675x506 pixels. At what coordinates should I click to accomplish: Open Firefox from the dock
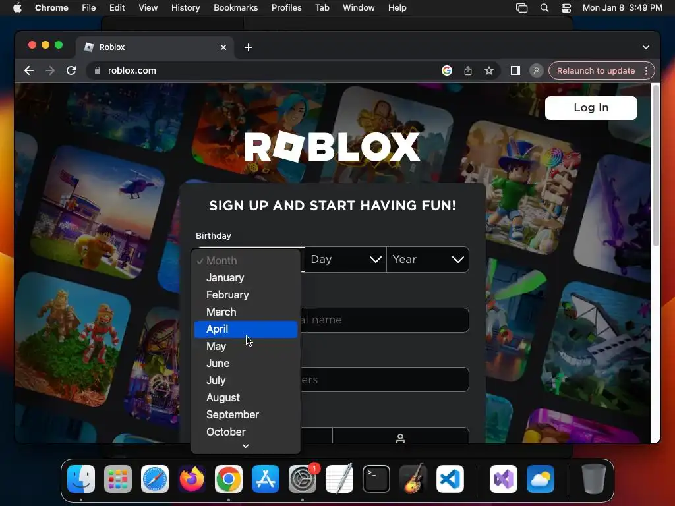pyautogui.click(x=192, y=479)
